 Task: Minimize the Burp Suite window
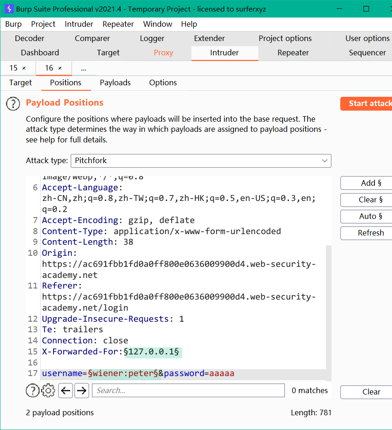(339, 9)
